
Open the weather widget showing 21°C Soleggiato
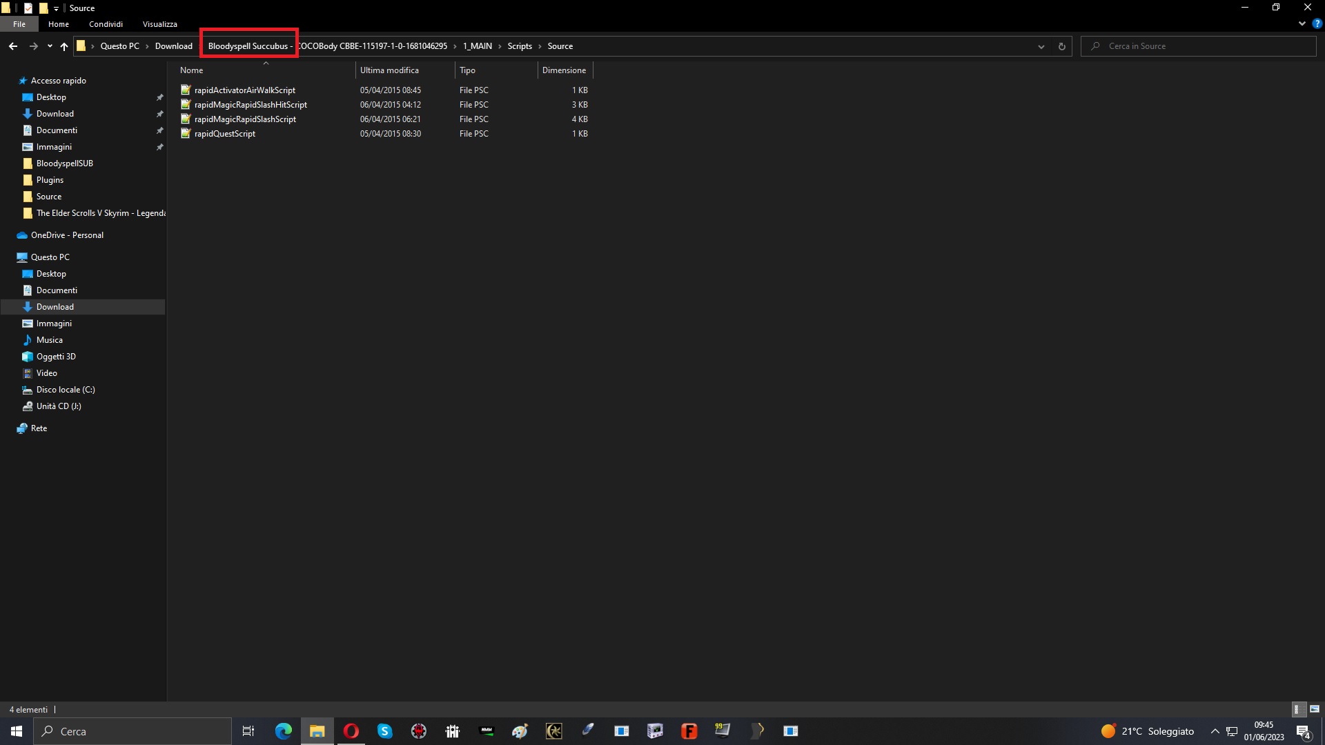(x=1147, y=731)
